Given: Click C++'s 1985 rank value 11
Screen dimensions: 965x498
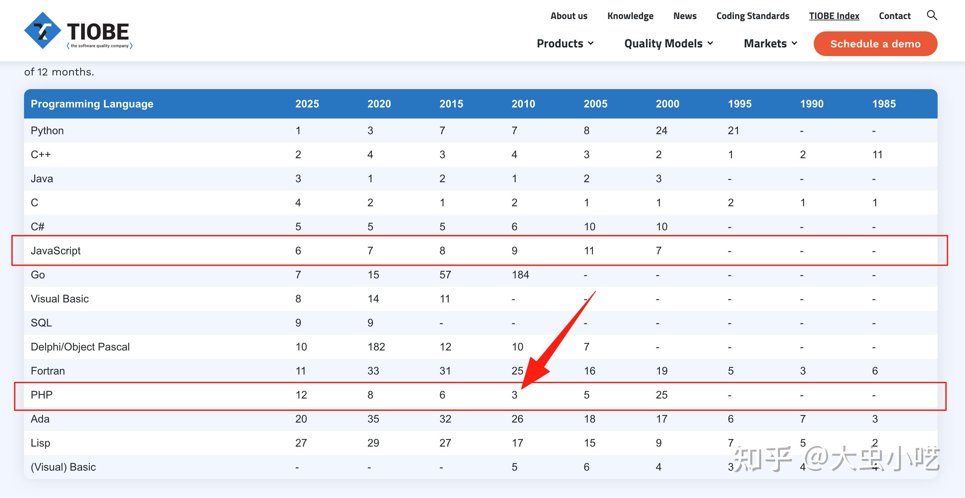Looking at the screenshot, I should tap(877, 155).
